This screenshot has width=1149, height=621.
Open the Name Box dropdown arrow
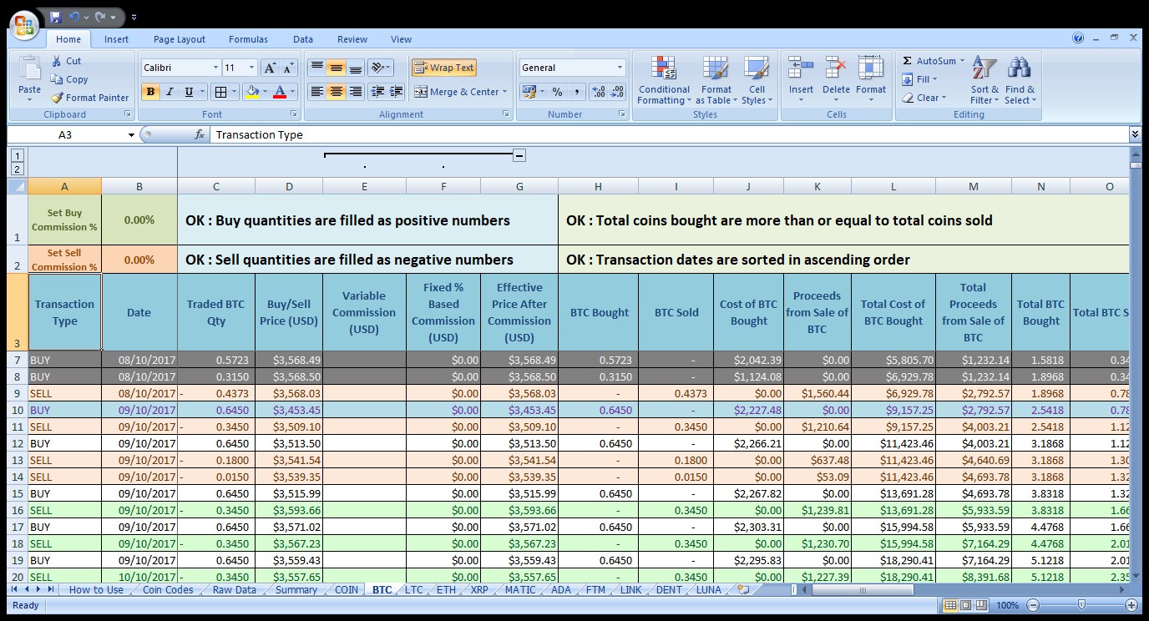[x=131, y=134]
